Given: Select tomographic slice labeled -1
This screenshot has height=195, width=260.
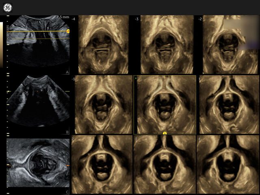Looking at the screenshot, I should pos(103,104).
